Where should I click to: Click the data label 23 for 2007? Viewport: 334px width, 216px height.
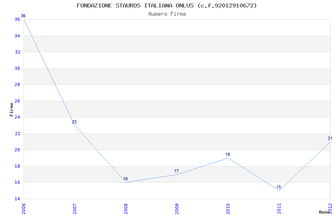74,122
